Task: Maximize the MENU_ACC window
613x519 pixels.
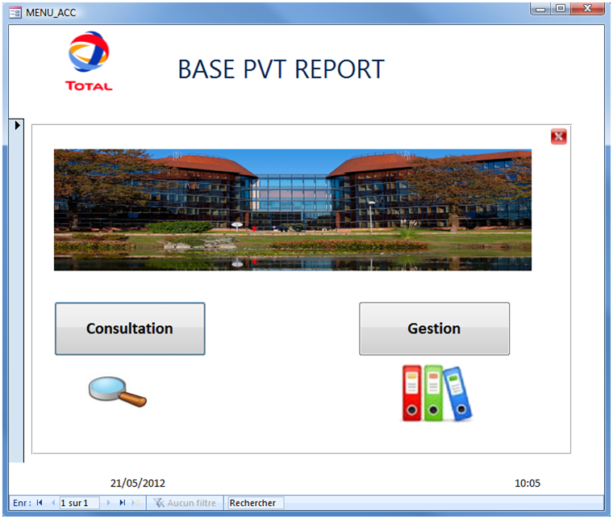Action: (x=560, y=9)
